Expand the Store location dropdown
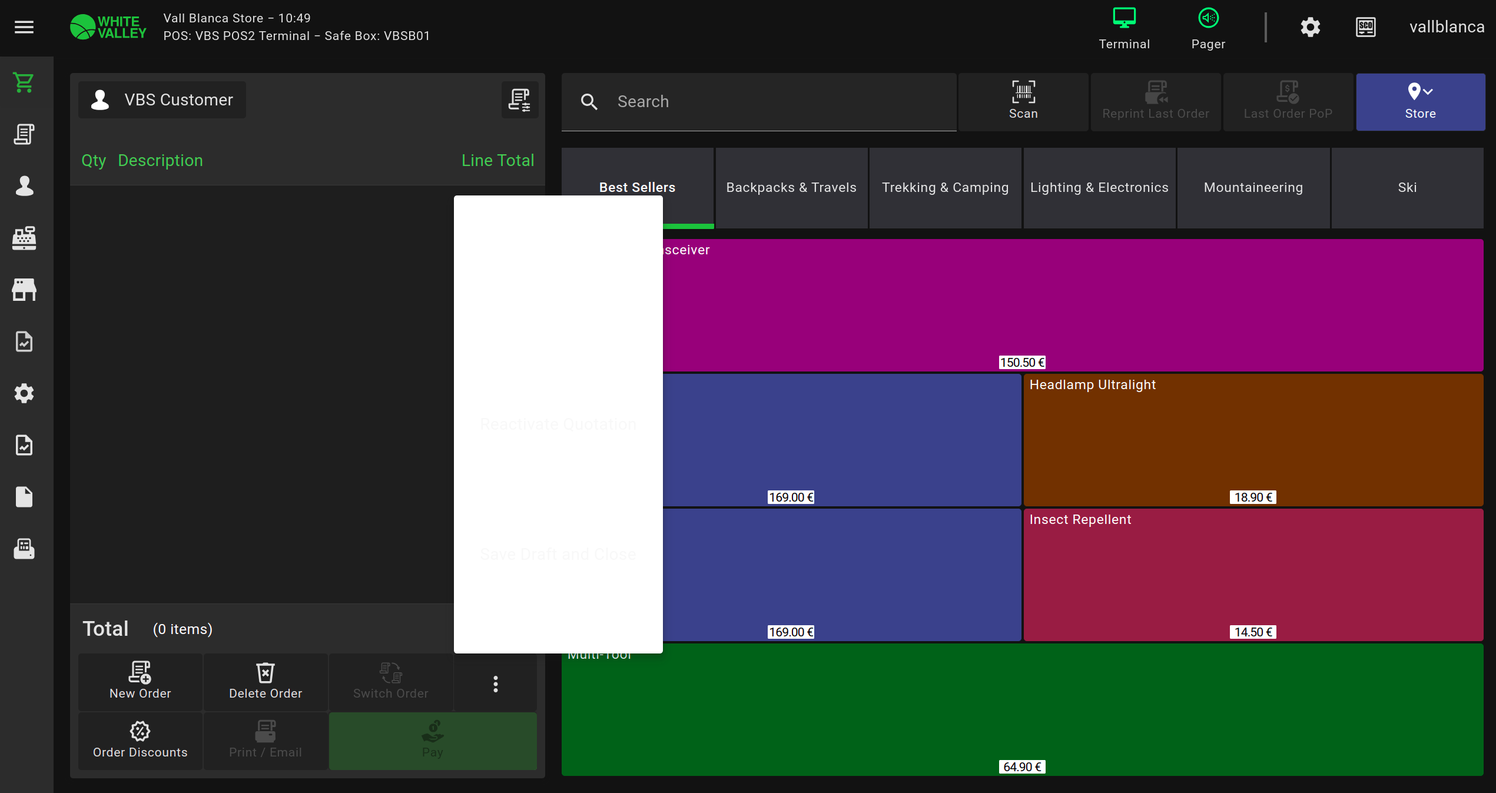This screenshot has height=793, width=1496. [1420, 101]
